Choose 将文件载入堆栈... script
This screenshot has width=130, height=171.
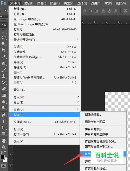(103, 168)
